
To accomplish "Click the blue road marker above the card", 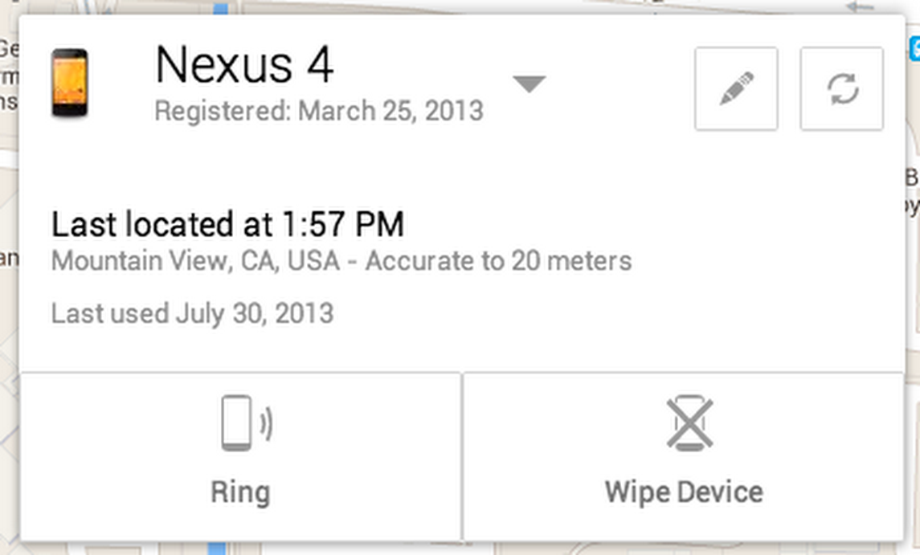I will pos(221,7).
